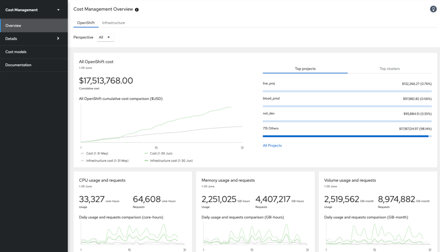Expand the Details menu chevron
This screenshot has width=440, height=252.
pyautogui.click(x=58, y=39)
